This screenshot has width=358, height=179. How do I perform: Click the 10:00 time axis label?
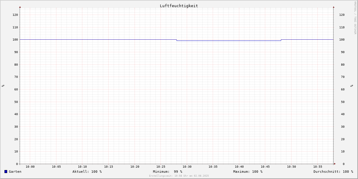30,167
